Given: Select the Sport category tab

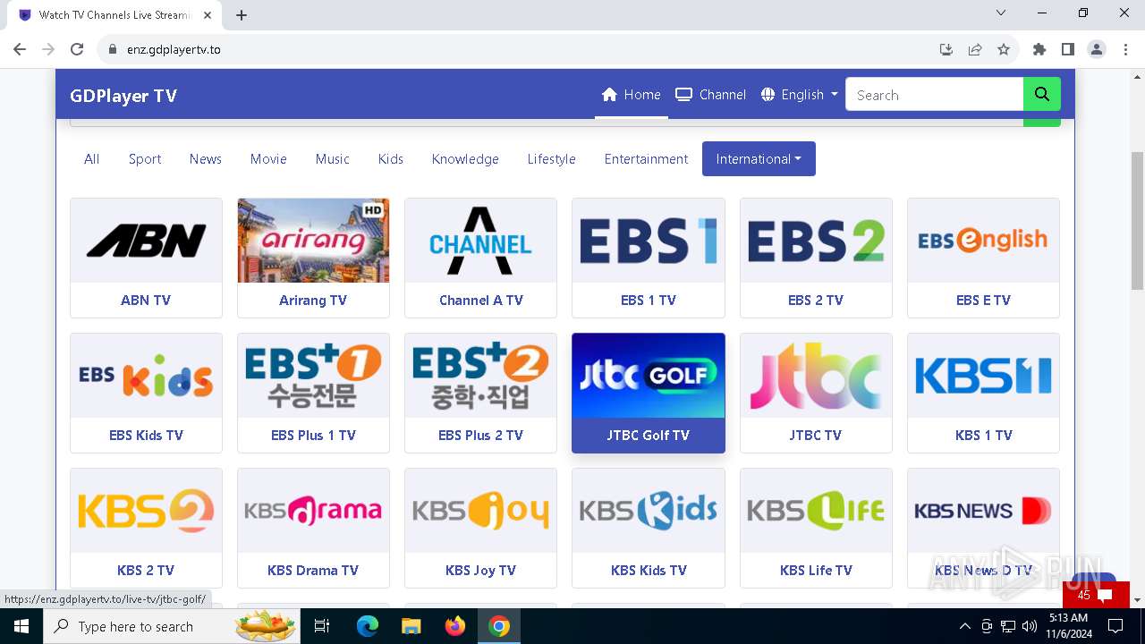Looking at the screenshot, I should [145, 158].
